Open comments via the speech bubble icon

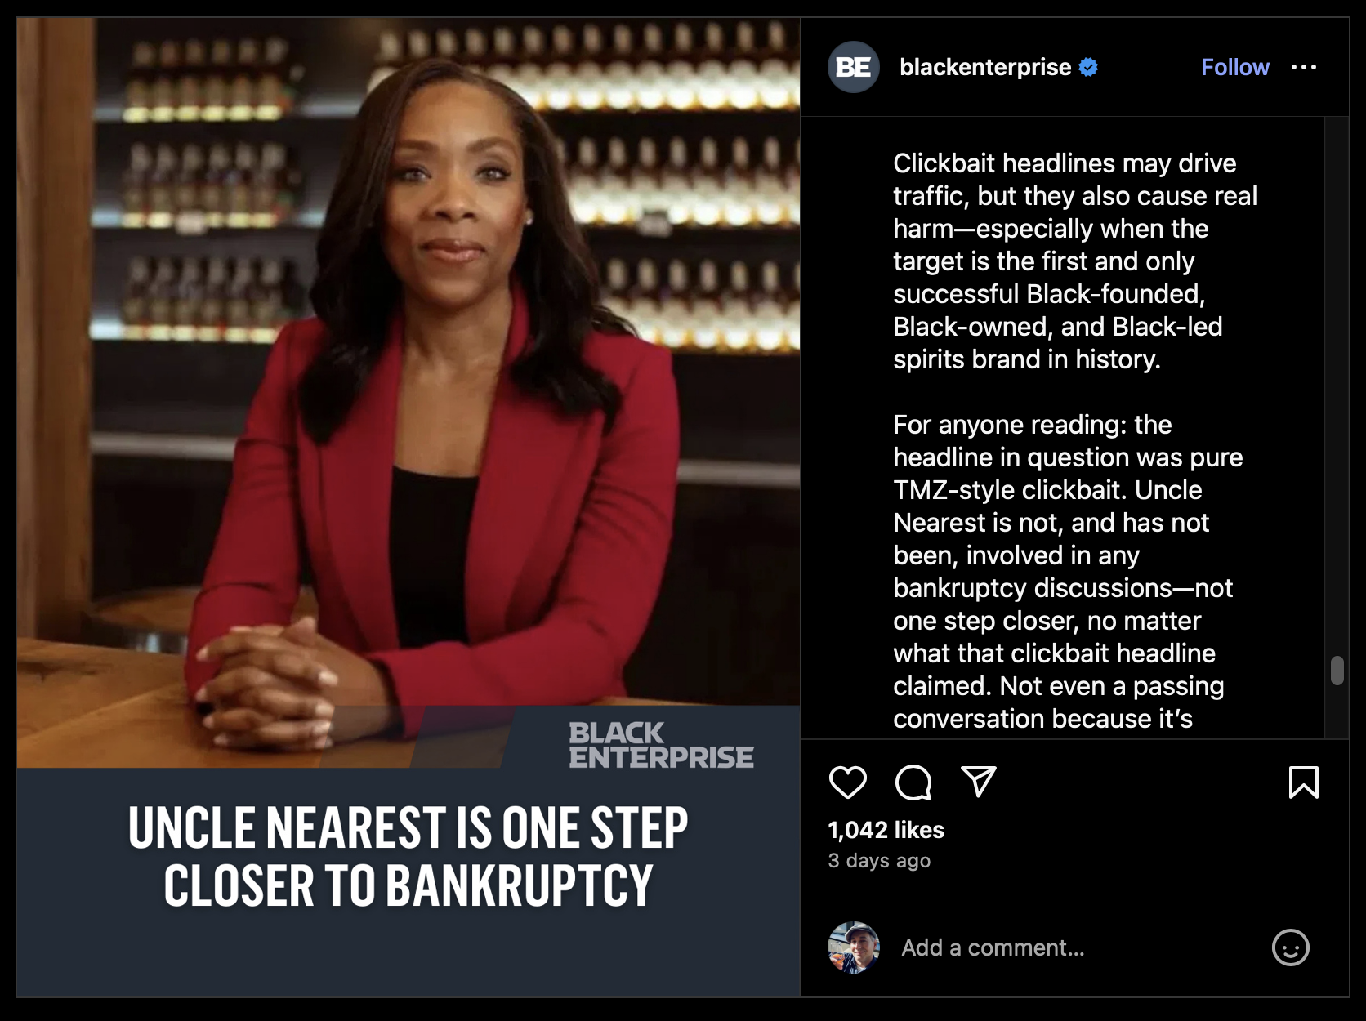coord(913,782)
